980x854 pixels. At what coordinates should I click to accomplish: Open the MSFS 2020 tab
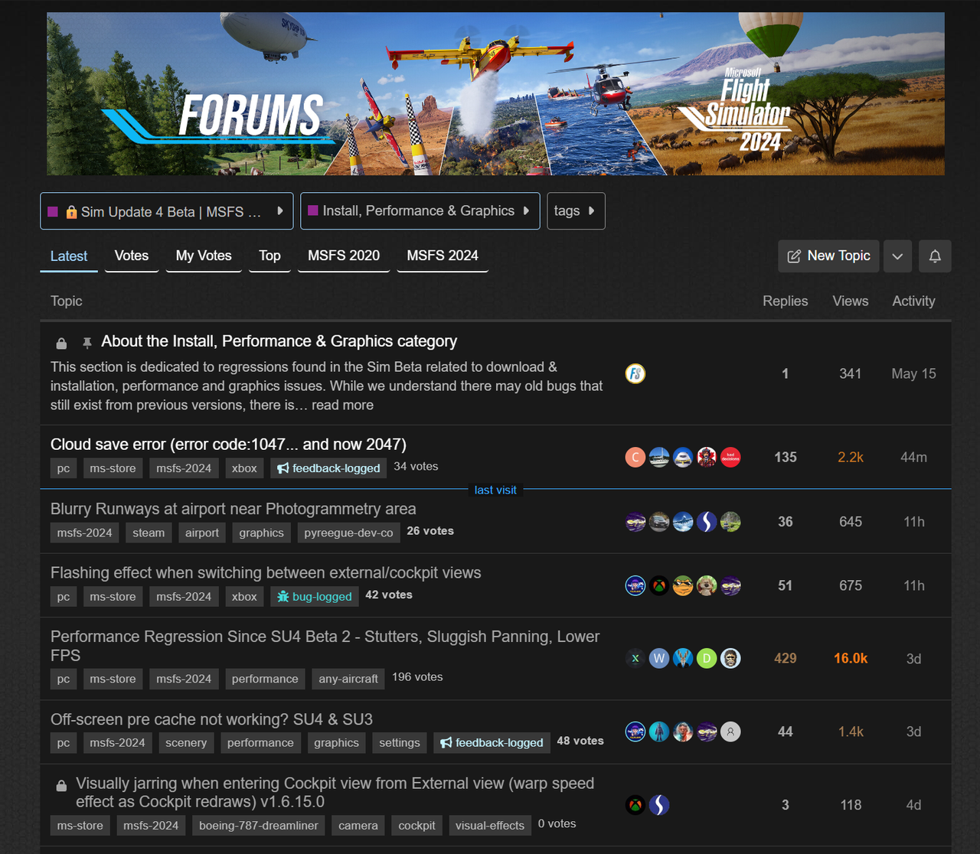point(344,256)
